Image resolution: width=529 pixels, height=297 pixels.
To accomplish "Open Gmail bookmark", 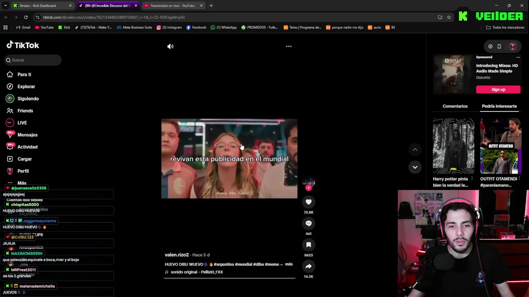I will point(23,28).
